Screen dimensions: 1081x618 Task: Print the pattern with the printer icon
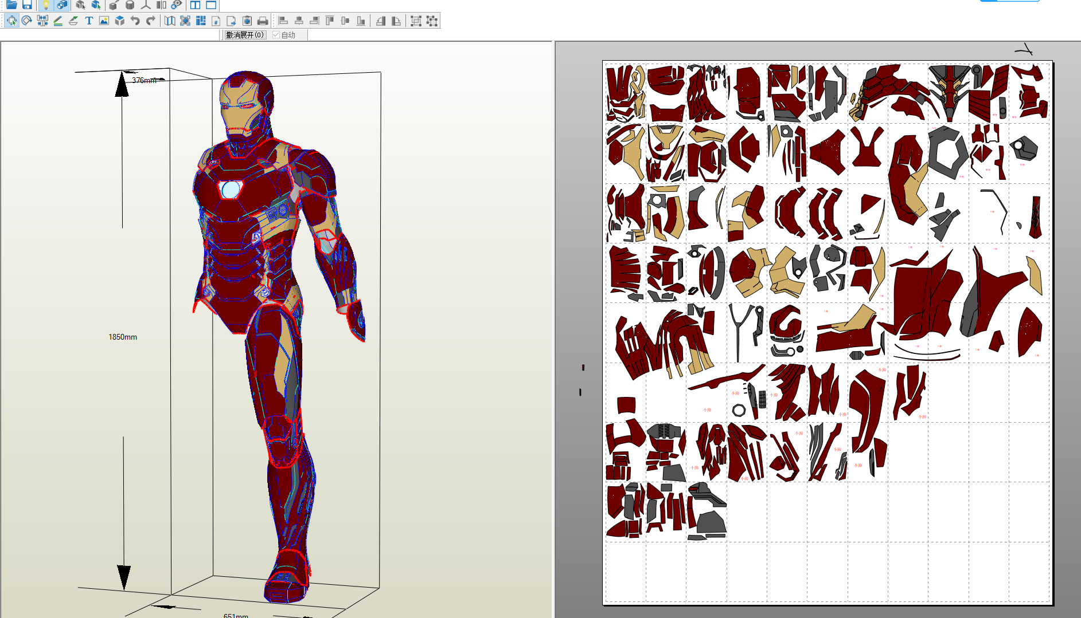coord(263,21)
